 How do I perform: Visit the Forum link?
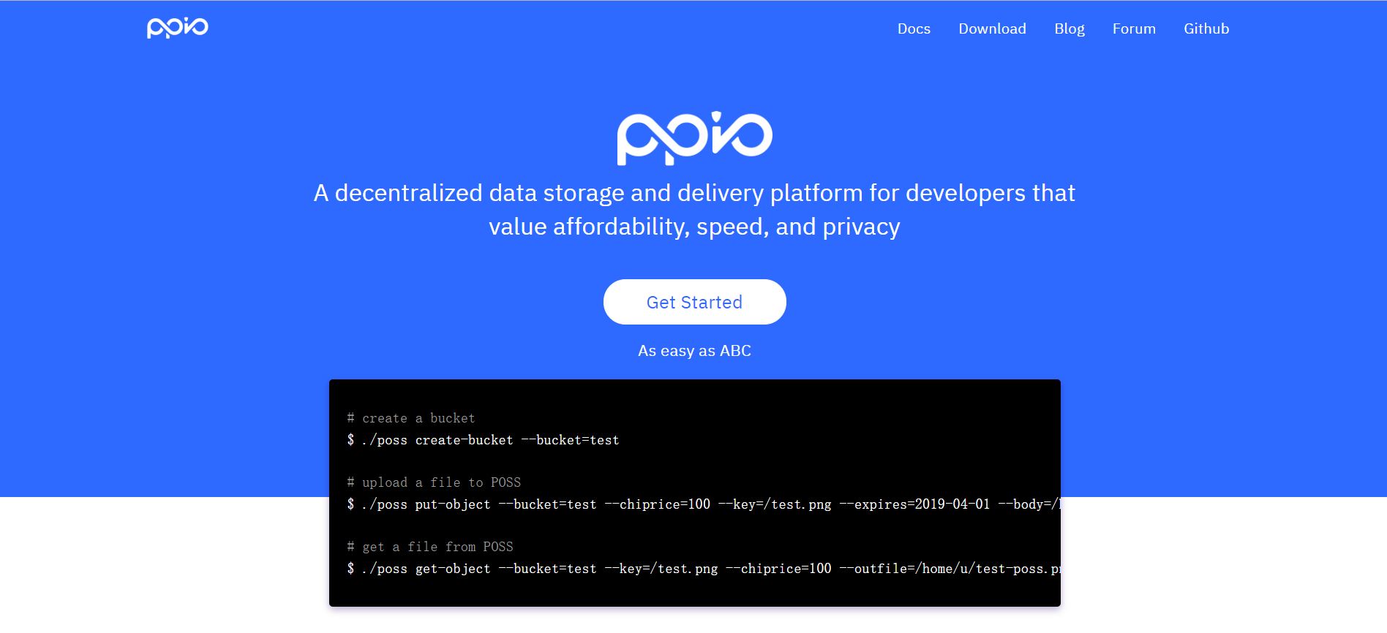[x=1134, y=29]
